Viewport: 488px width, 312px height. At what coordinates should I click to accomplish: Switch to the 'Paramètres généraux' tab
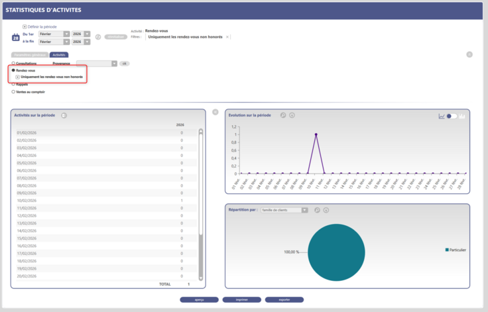(x=30, y=54)
